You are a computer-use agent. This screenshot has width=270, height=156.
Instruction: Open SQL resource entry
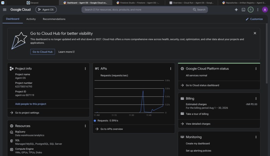[x=39, y=142]
